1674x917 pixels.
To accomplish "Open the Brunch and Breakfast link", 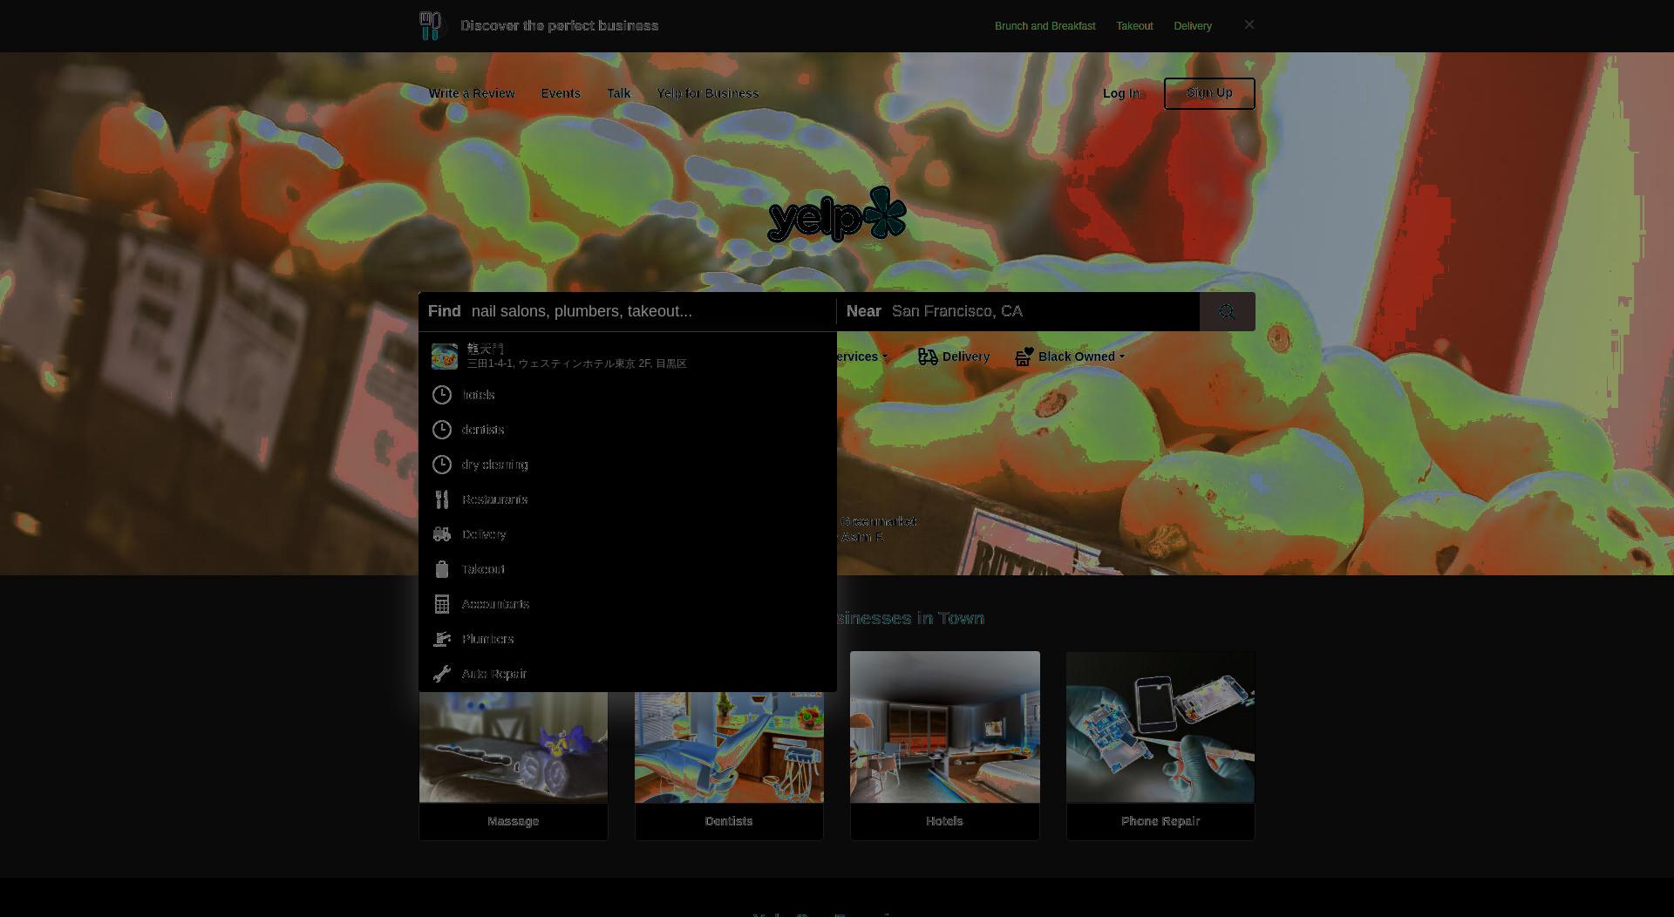I will tap(1045, 26).
